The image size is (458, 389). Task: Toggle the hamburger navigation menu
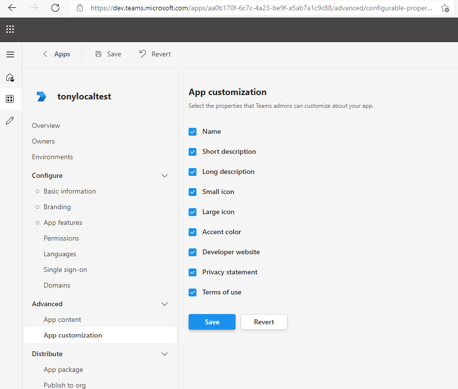(10, 54)
